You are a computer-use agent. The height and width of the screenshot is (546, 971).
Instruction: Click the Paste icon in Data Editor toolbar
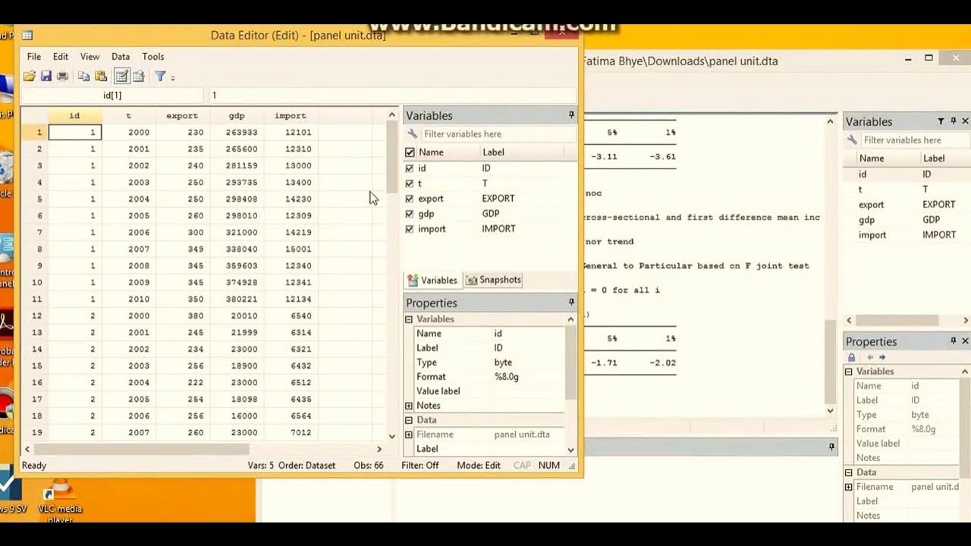(x=100, y=77)
